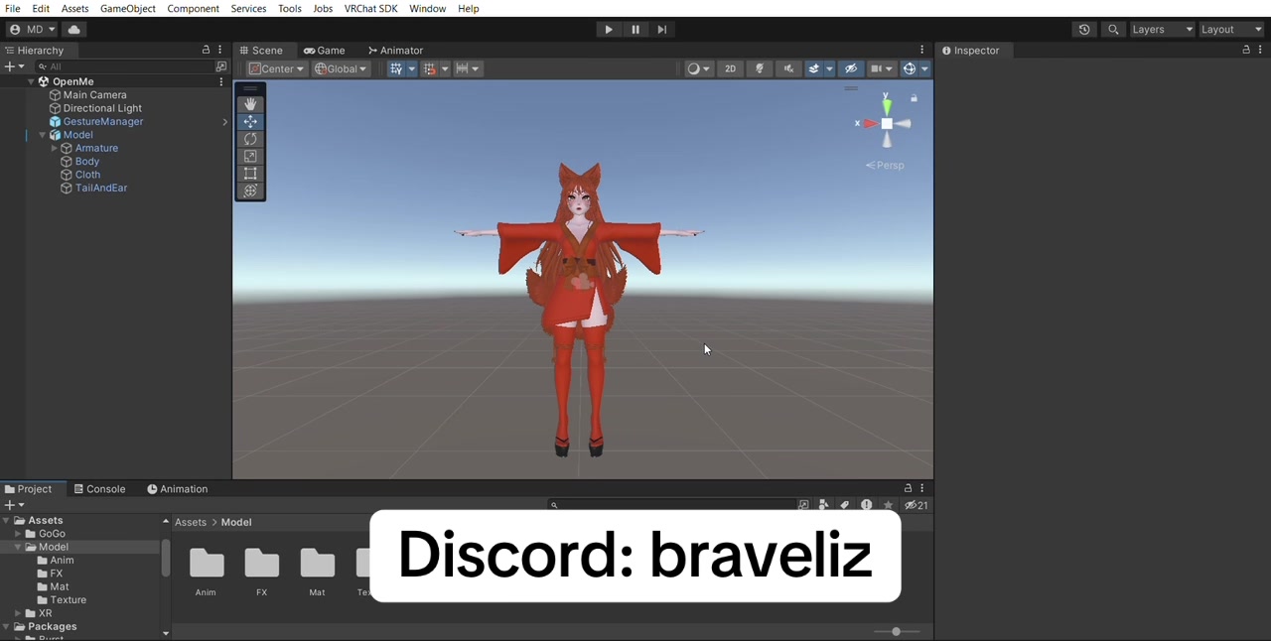Click the hidden packages count icon
1271x641 pixels.
pyautogui.click(x=917, y=505)
